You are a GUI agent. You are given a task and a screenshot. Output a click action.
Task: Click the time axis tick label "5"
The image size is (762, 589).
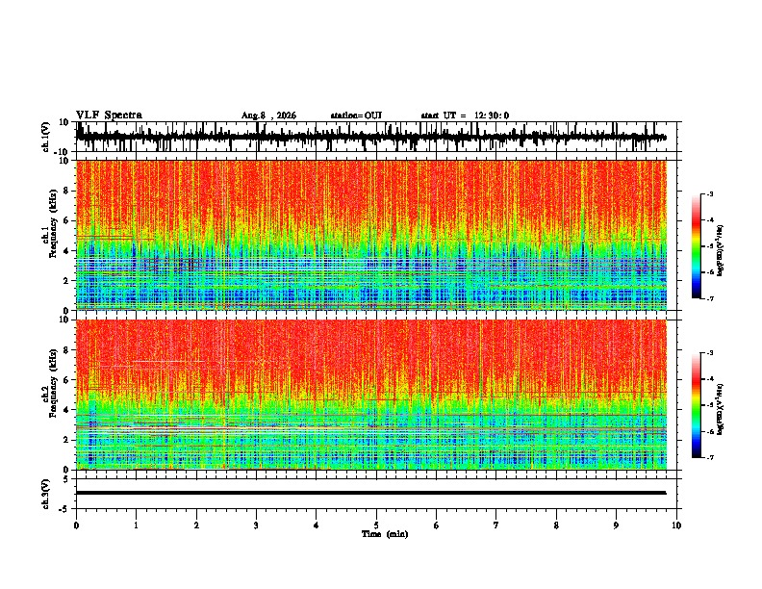[x=376, y=525]
